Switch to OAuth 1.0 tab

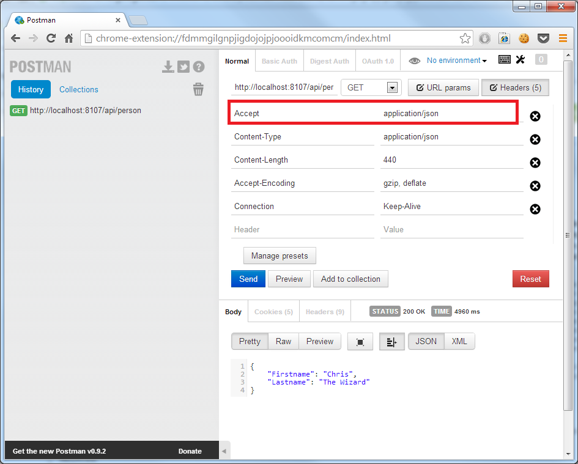378,61
